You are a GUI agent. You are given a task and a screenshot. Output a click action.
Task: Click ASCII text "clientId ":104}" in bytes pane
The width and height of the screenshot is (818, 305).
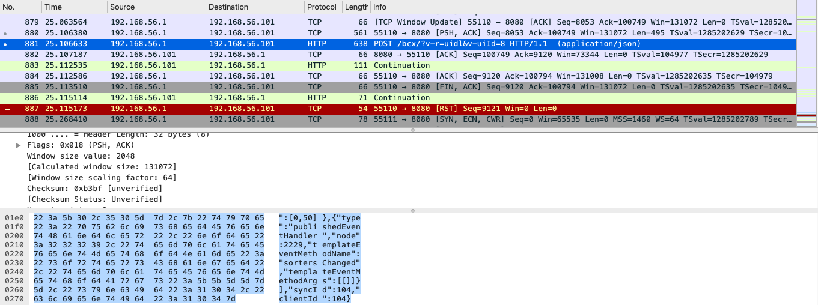[314, 299]
